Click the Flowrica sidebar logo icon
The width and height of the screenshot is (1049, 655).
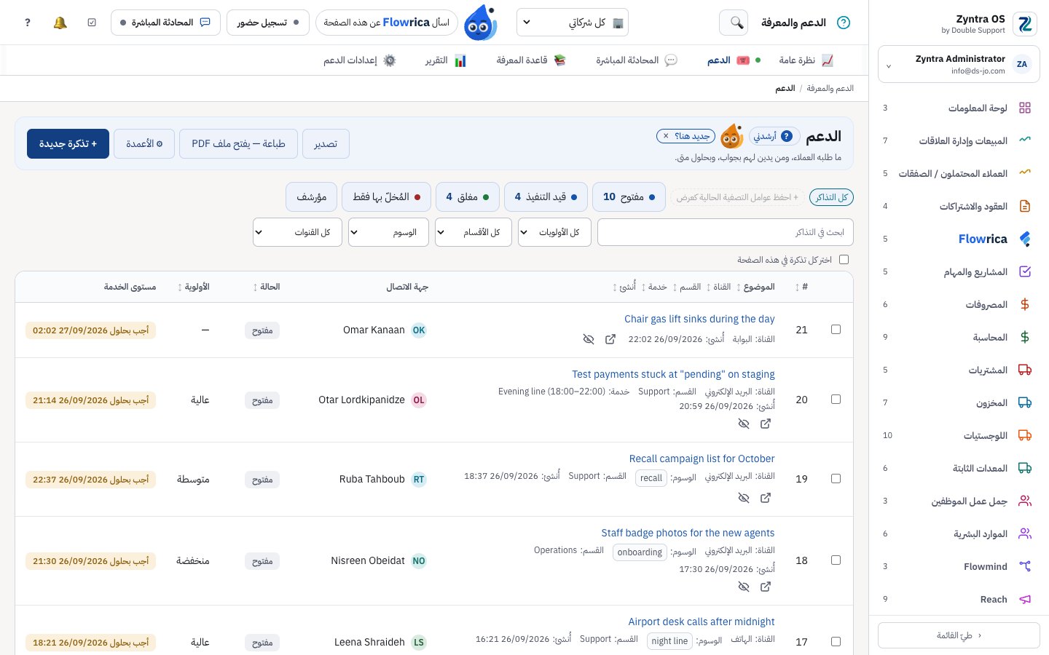point(1025,239)
